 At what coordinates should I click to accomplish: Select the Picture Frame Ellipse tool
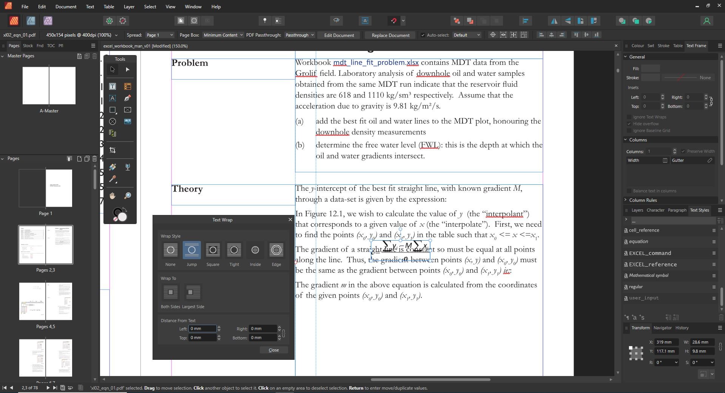pos(113,121)
